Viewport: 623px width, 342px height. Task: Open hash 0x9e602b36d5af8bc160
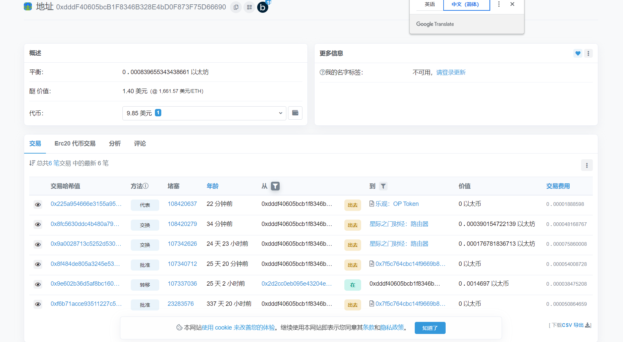(x=85, y=284)
